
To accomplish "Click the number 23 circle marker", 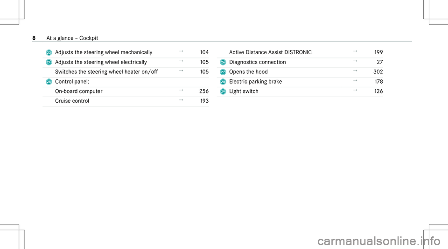I will (x=49, y=53).
